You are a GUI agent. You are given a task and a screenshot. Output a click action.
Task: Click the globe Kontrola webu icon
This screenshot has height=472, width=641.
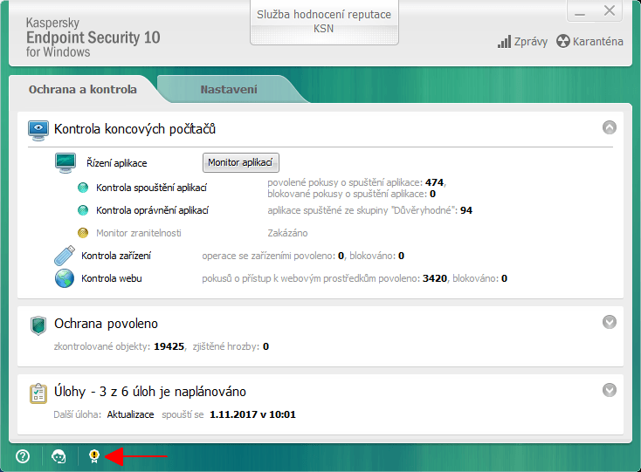point(65,278)
